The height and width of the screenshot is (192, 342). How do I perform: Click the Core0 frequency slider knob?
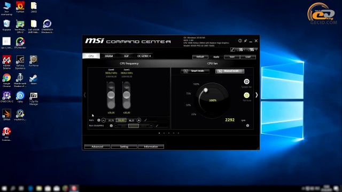click(x=111, y=95)
